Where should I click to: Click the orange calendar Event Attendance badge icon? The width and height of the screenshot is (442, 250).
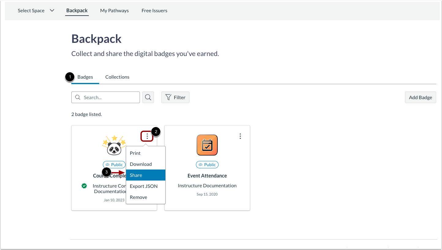(x=207, y=145)
